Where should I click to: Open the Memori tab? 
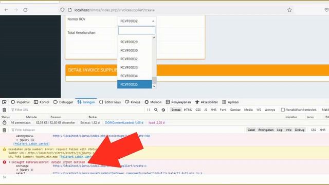(x=153, y=102)
